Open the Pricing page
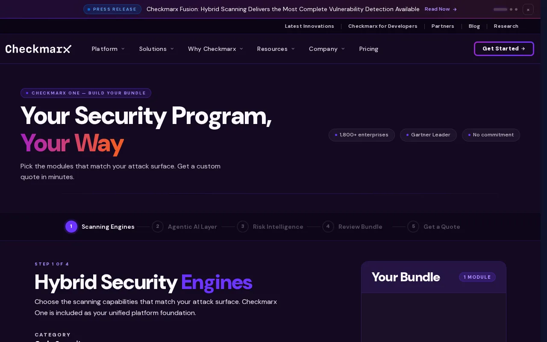 [369, 49]
